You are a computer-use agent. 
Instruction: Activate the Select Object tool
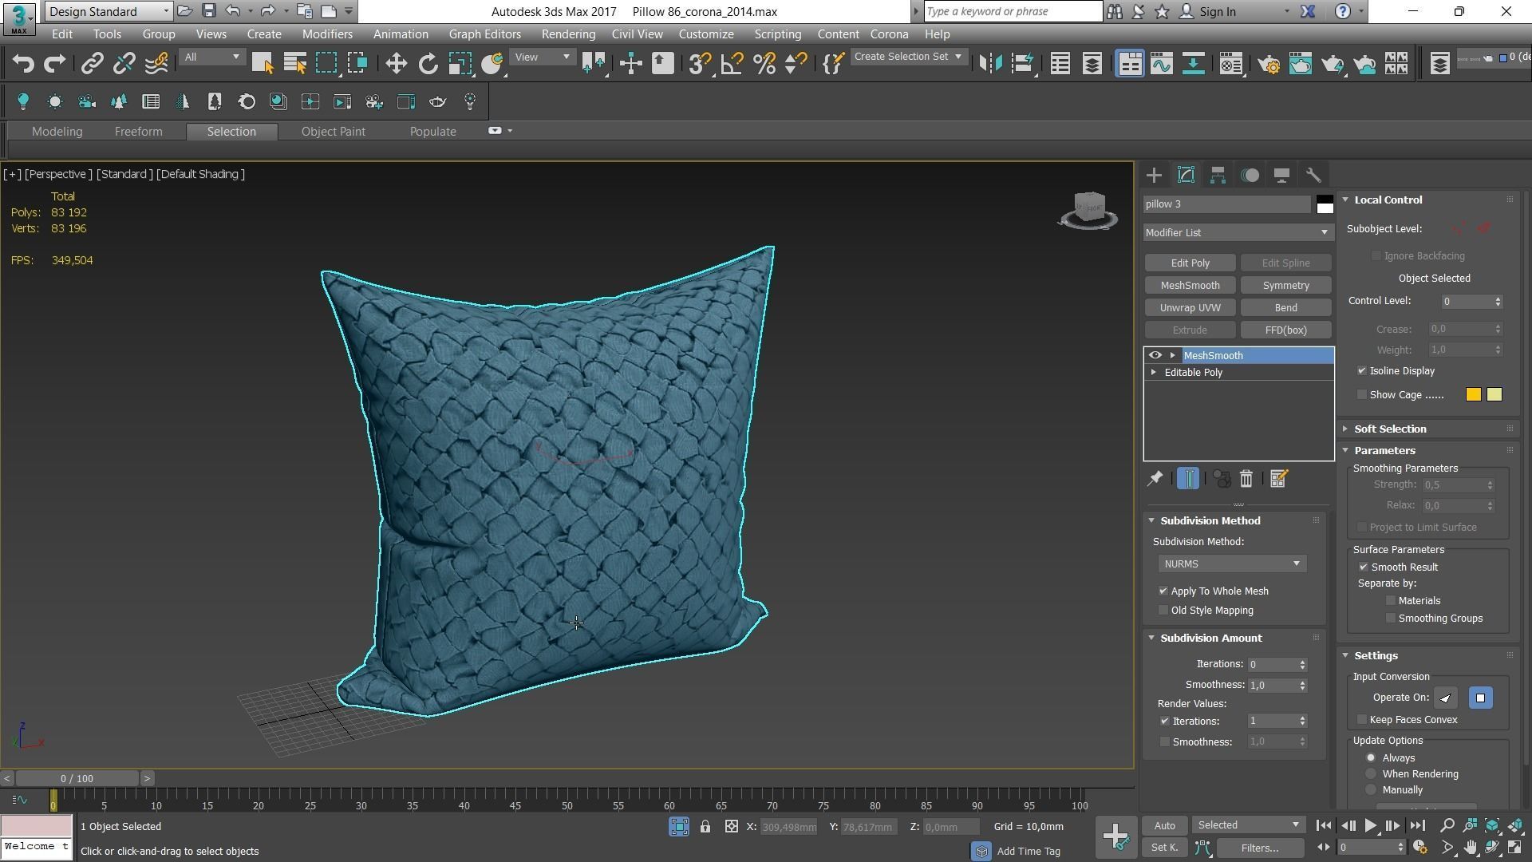coord(263,63)
